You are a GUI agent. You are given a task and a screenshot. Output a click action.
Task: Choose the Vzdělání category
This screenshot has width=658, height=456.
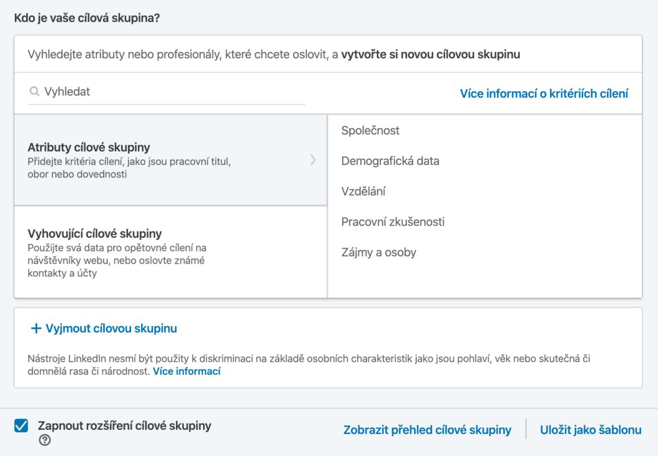pos(363,191)
